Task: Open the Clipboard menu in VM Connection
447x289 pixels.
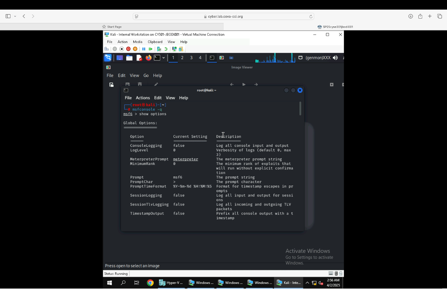Action: 155,42
